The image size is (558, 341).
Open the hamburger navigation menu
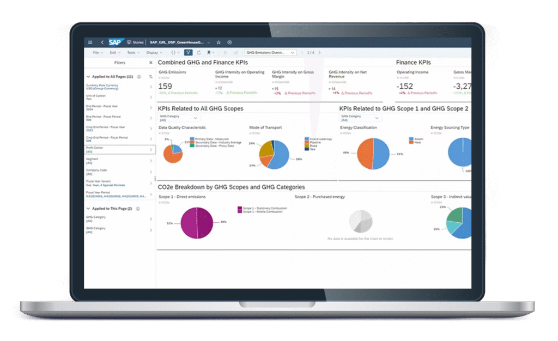pyautogui.click(x=90, y=42)
